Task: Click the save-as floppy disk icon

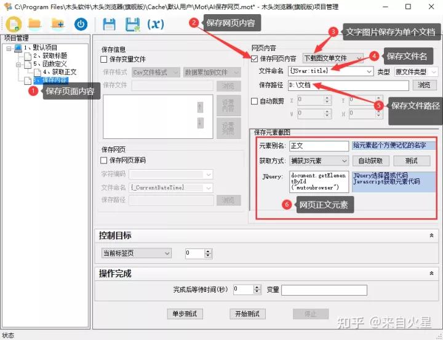Action: click(x=132, y=25)
